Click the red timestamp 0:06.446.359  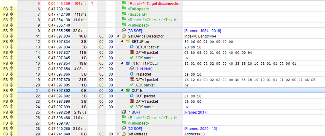[59, 4]
